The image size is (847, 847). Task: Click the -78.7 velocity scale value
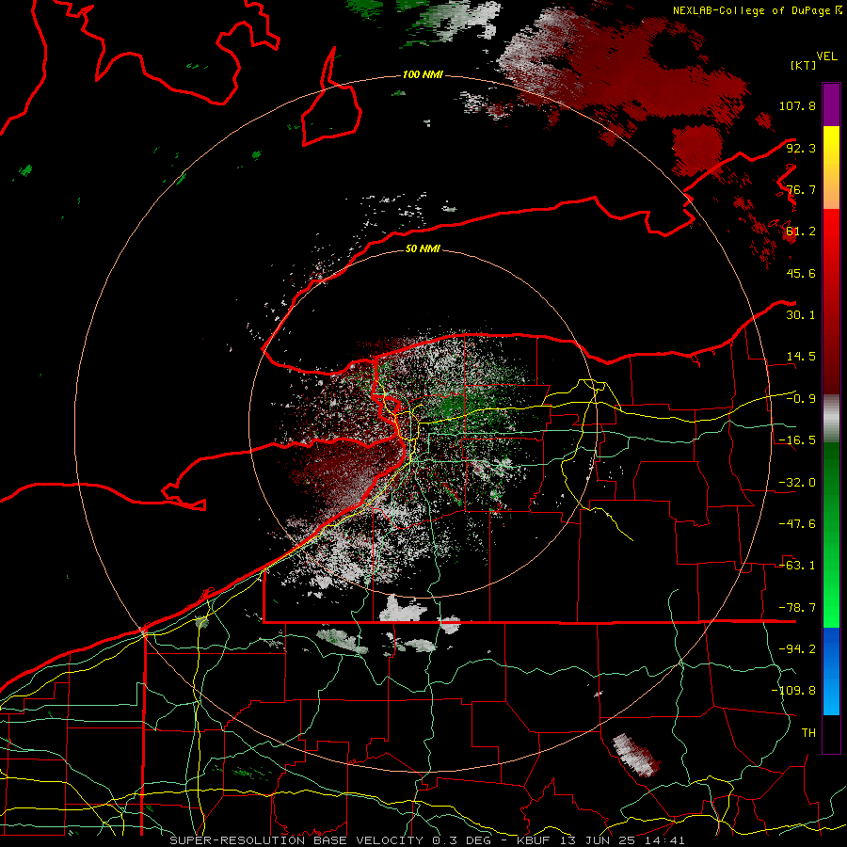tap(797, 608)
